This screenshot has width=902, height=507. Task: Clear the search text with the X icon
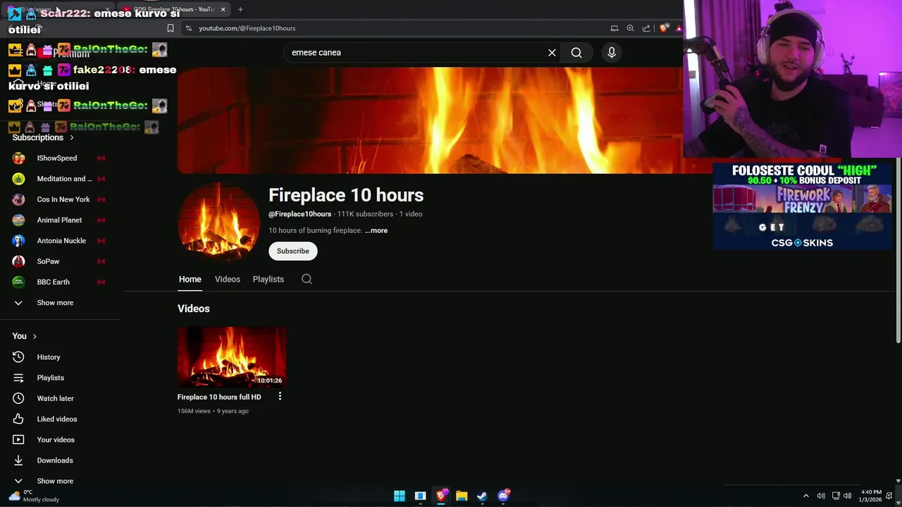pyautogui.click(x=552, y=53)
